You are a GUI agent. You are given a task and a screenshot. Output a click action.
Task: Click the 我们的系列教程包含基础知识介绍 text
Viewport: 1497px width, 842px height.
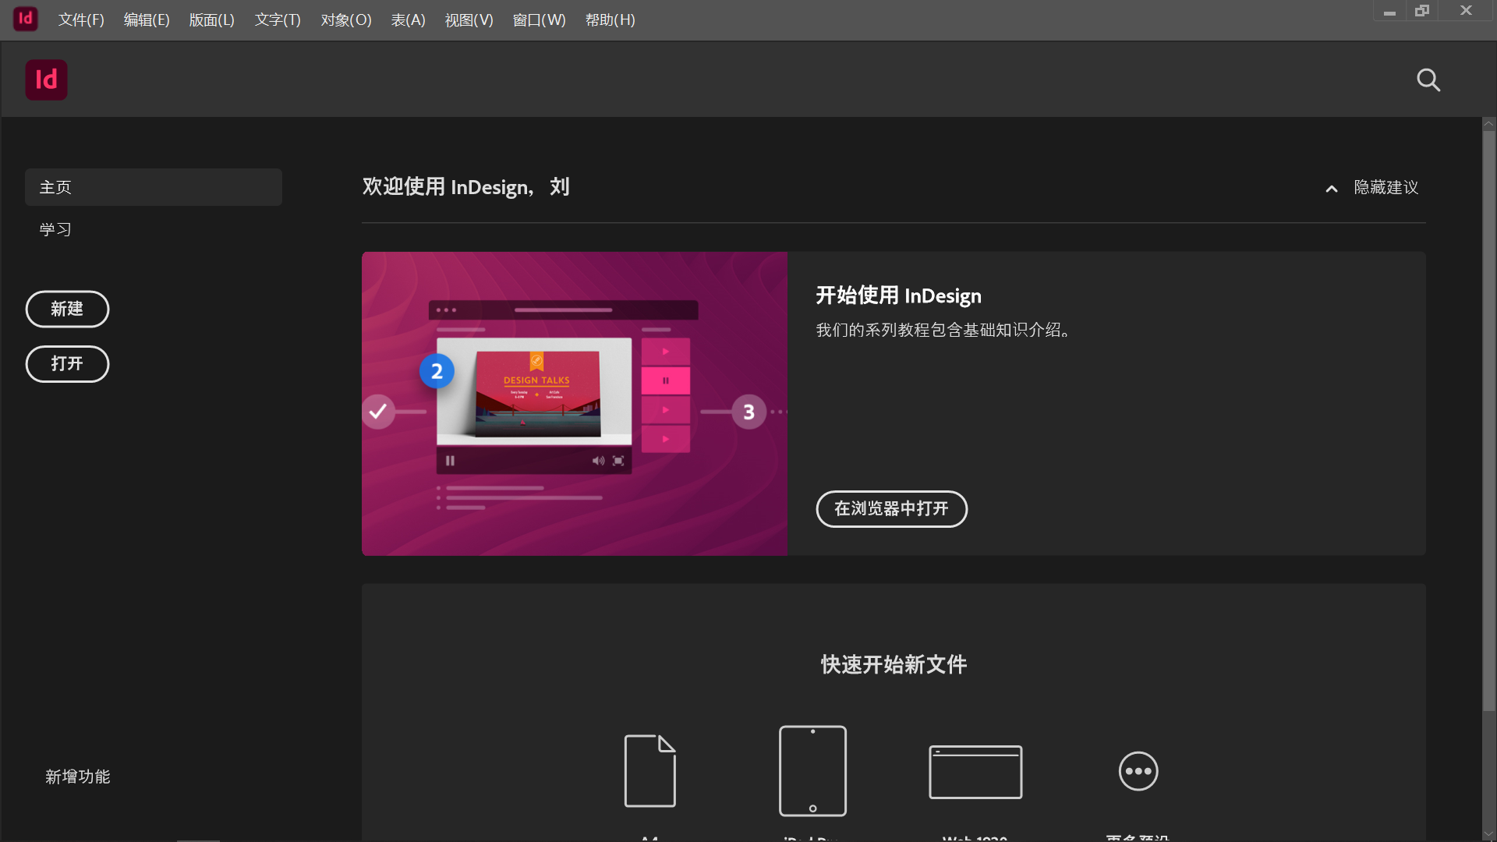click(943, 330)
